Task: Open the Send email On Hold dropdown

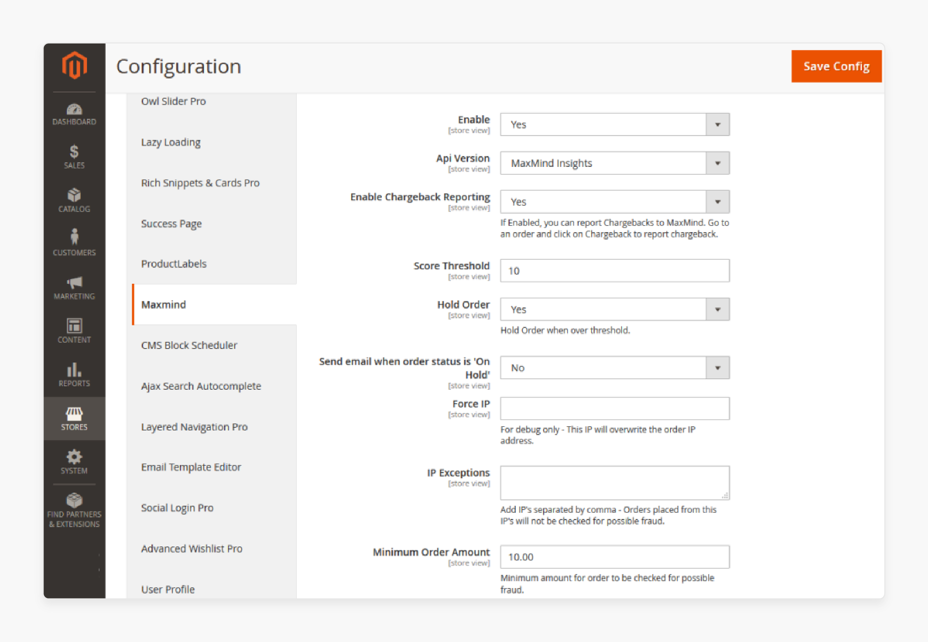Action: point(615,368)
